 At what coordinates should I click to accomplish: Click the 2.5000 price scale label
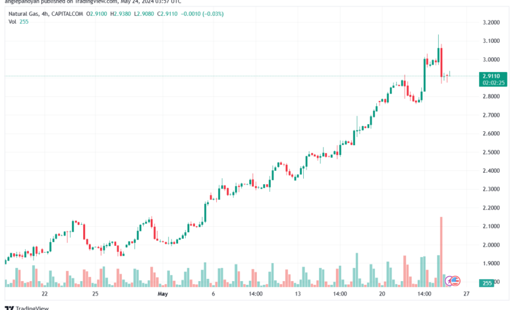[x=491, y=152]
